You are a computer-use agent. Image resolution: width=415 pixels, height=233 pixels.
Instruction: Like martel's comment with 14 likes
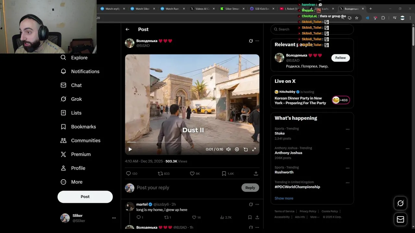click(196, 217)
